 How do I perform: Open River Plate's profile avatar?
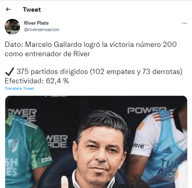(x=13, y=27)
